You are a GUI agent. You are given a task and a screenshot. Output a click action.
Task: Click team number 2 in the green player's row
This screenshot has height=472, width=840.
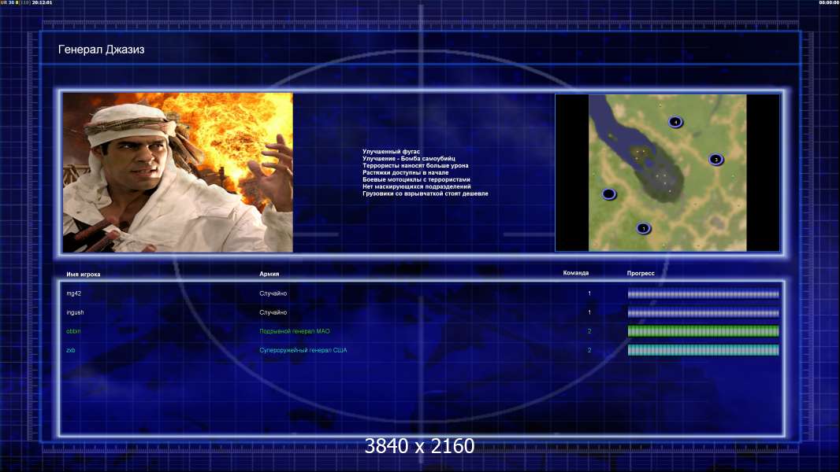tap(589, 331)
